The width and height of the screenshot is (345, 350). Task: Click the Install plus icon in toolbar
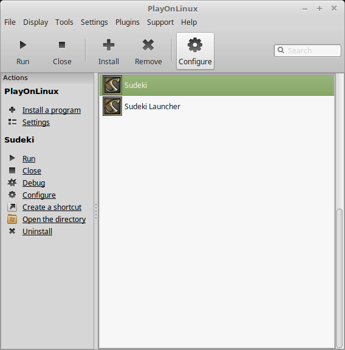point(109,45)
